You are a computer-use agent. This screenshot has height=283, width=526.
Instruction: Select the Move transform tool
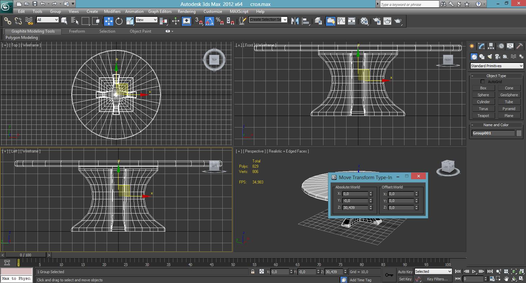pos(109,21)
